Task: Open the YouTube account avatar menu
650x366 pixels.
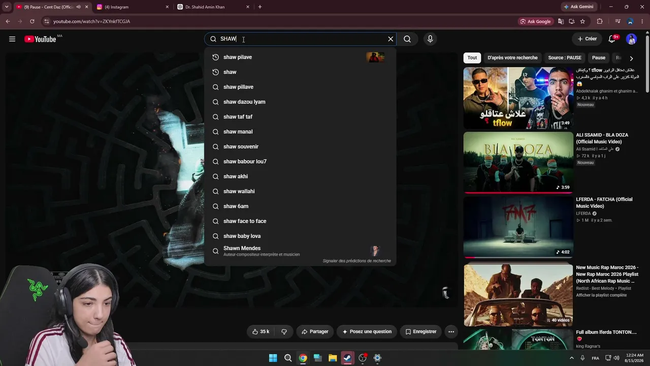Action: pyautogui.click(x=631, y=39)
